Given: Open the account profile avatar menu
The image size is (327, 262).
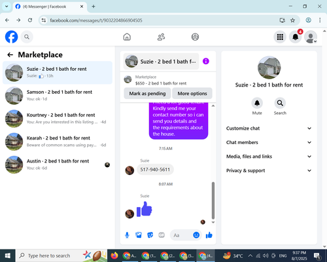Looking at the screenshot, I should (311, 37).
